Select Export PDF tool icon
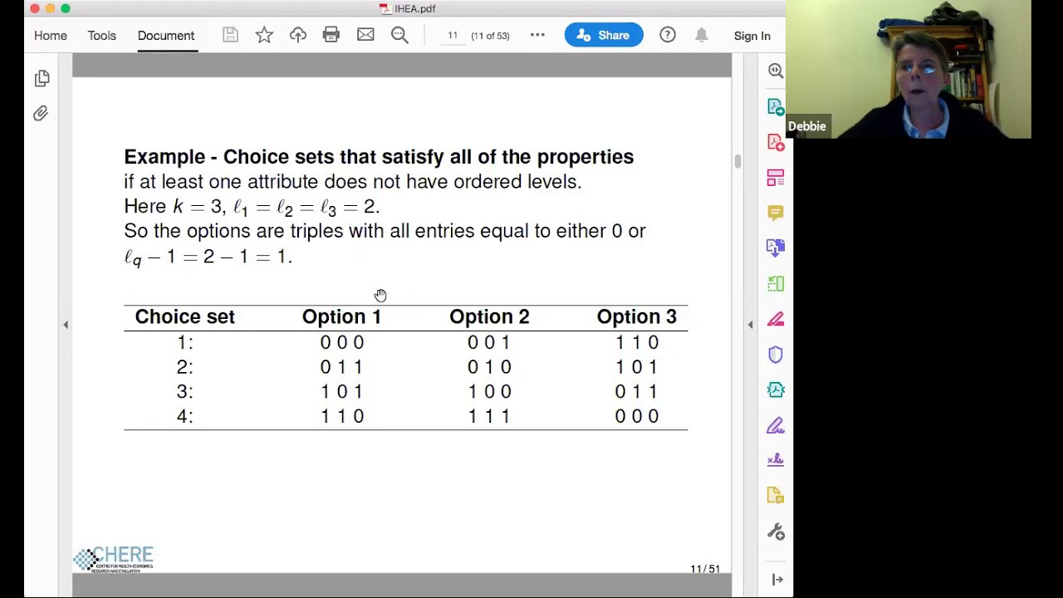Viewport: 1063px width, 598px height. point(776,107)
